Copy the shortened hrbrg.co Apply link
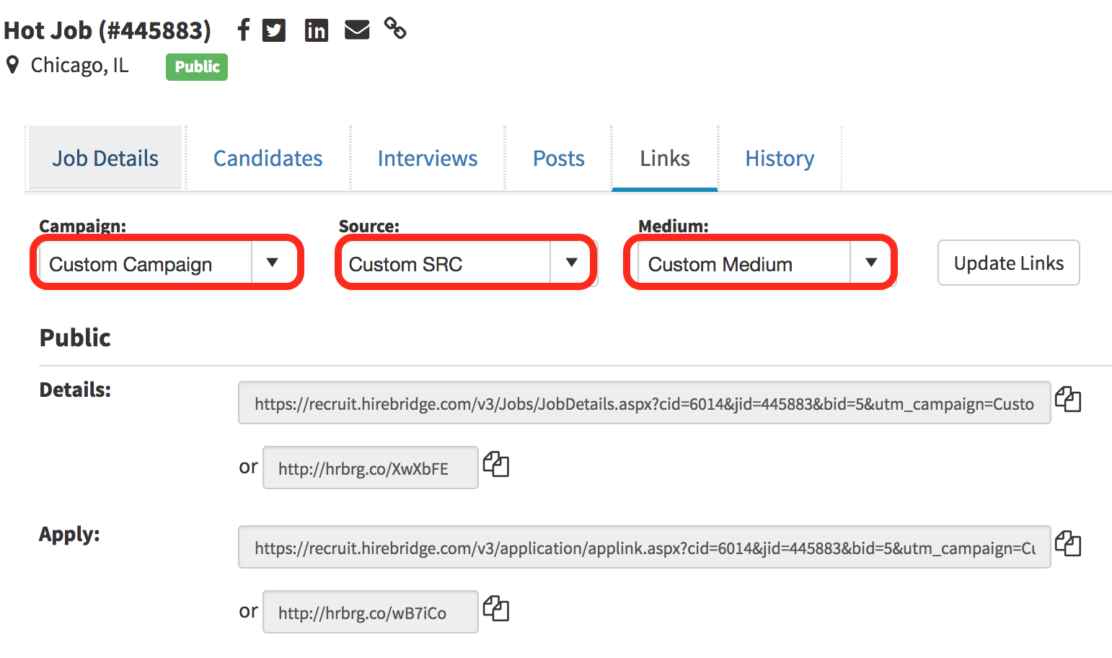Screen dimensions: 1112x658 [498, 608]
